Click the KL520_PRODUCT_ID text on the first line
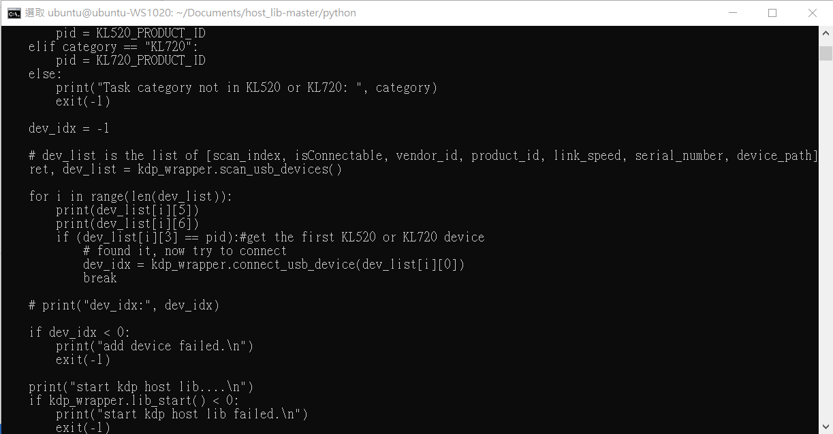 coord(151,33)
